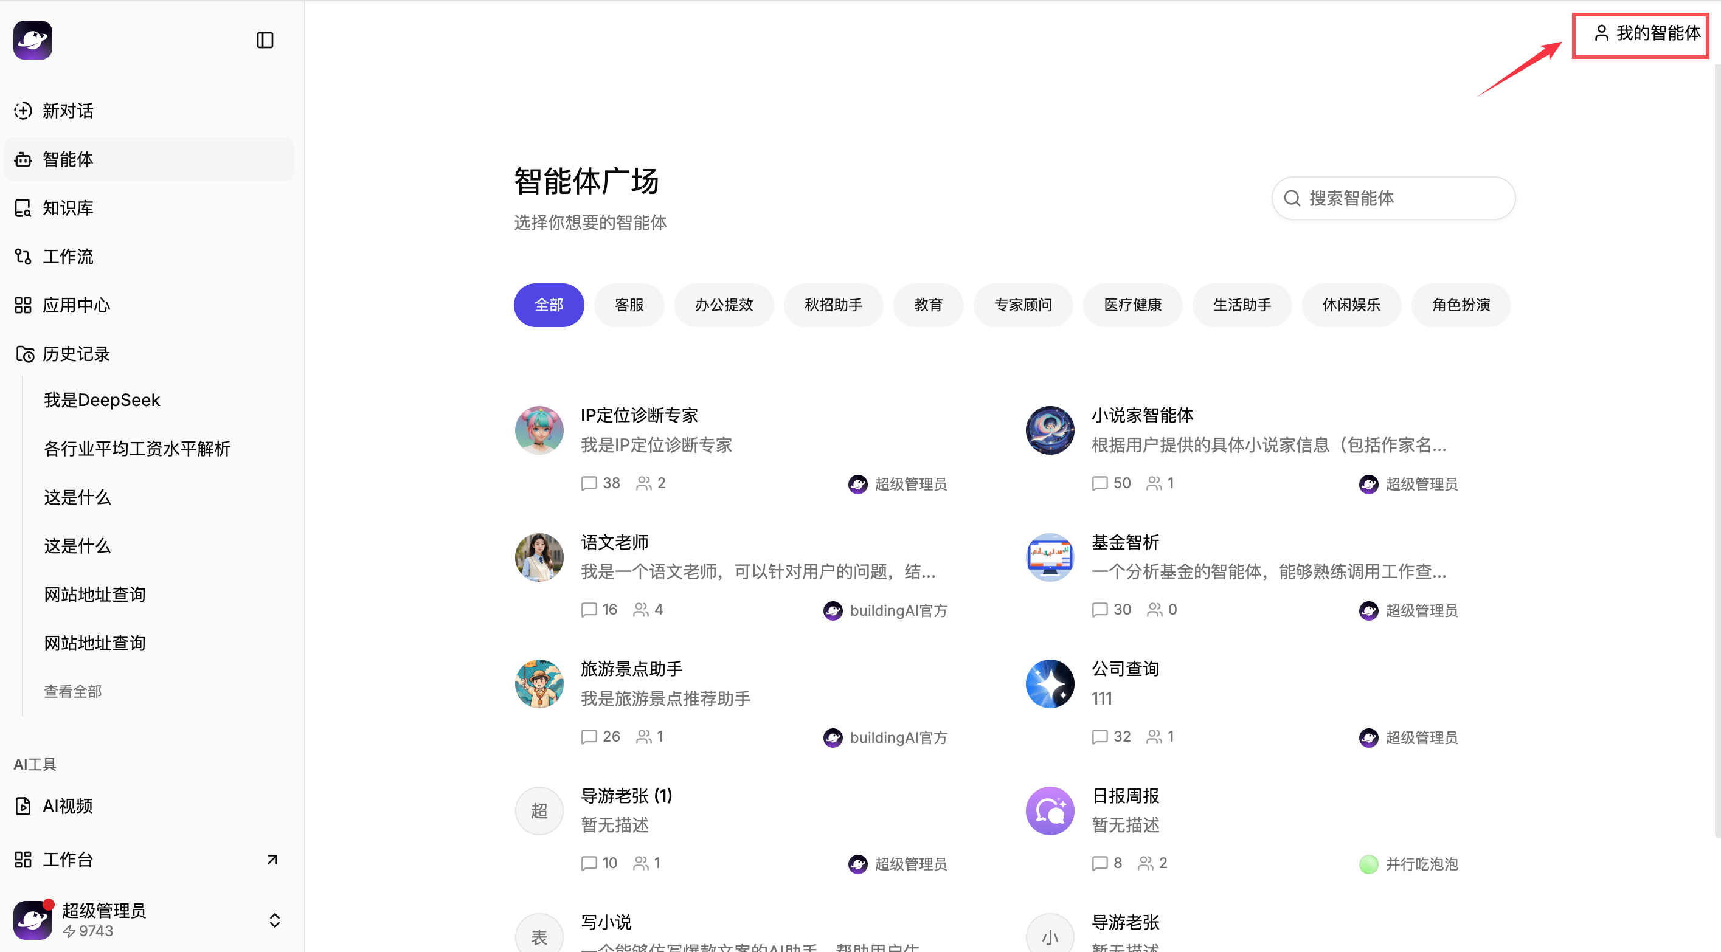Click the 工作台 grid icon
Image resolution: width=1721 pixels, height=952 pixels.
23,860
